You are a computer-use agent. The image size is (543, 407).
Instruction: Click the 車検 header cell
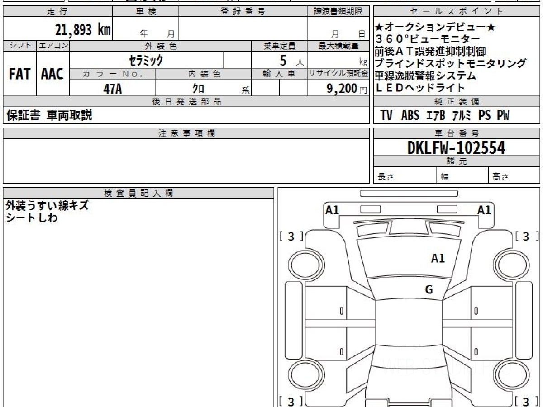pos(146,12)
